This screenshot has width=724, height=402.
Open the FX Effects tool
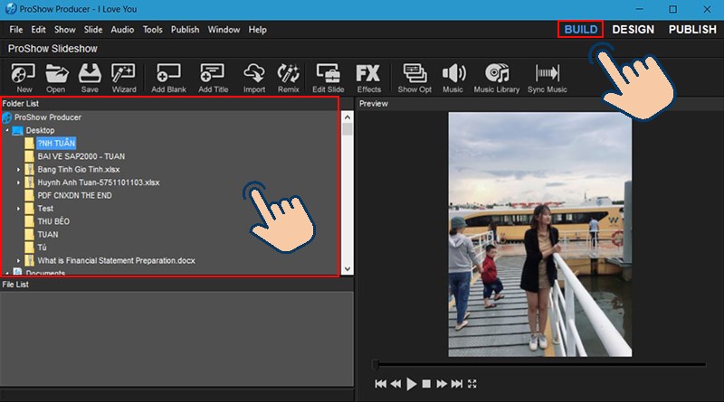(368, 79)
